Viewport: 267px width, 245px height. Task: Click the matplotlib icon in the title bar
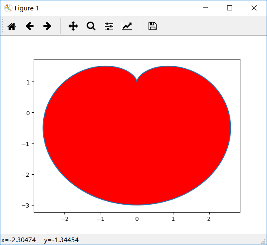[x=8, y=8]
